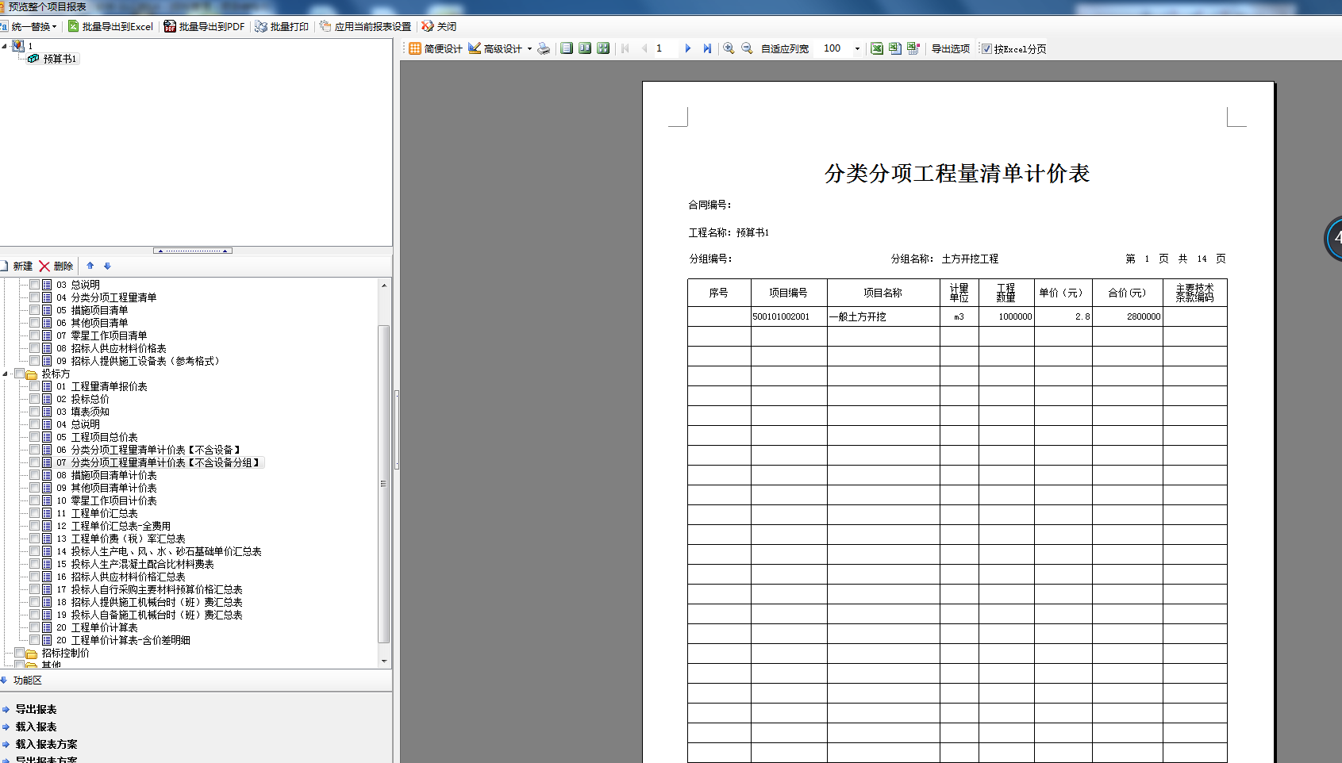Image resolution: width=1342 pixels, height=763 pixels.
Task: Check the box for 招标控制价 folder
Action: click(20, 652)
